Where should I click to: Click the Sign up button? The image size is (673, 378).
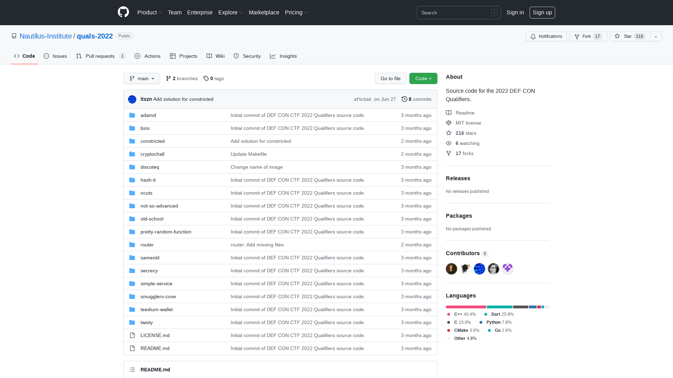coord(542,13)
